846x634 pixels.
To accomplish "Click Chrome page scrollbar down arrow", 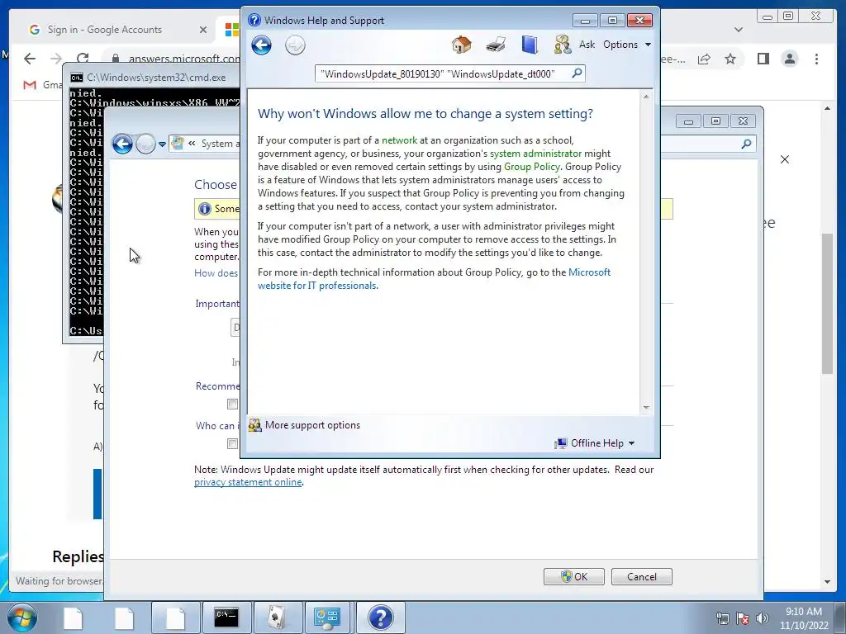I will coord(828,582).
